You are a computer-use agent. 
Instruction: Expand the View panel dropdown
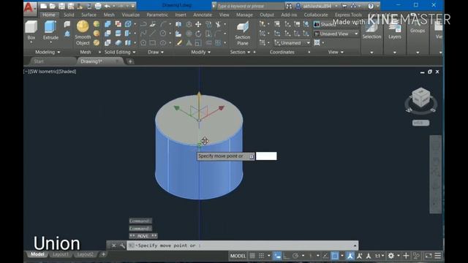coord(336,52)
